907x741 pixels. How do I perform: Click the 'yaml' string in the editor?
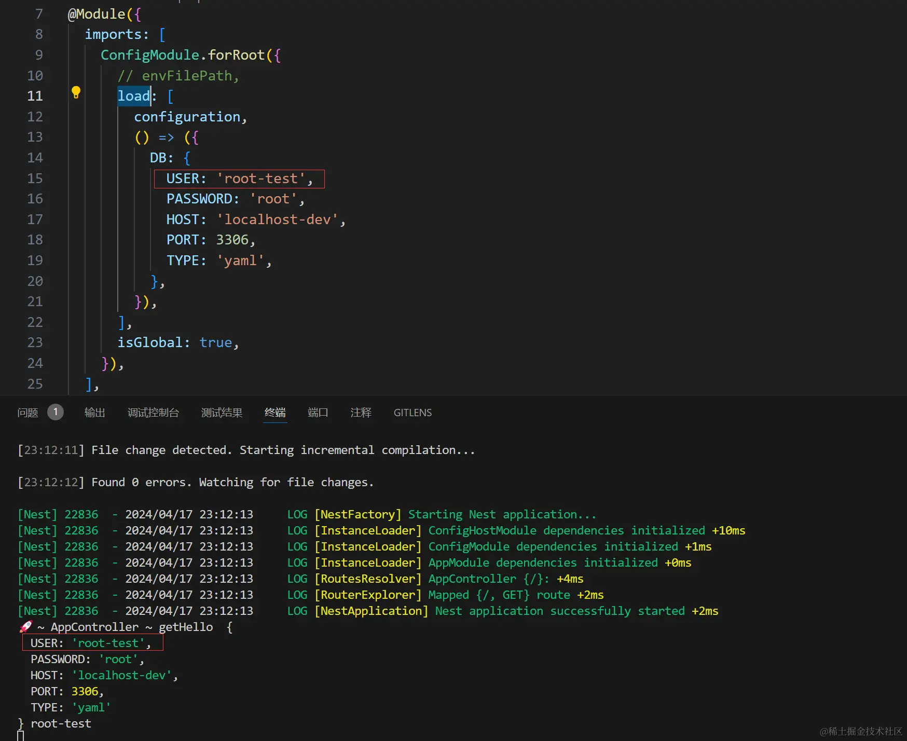(x=241, y=260)
